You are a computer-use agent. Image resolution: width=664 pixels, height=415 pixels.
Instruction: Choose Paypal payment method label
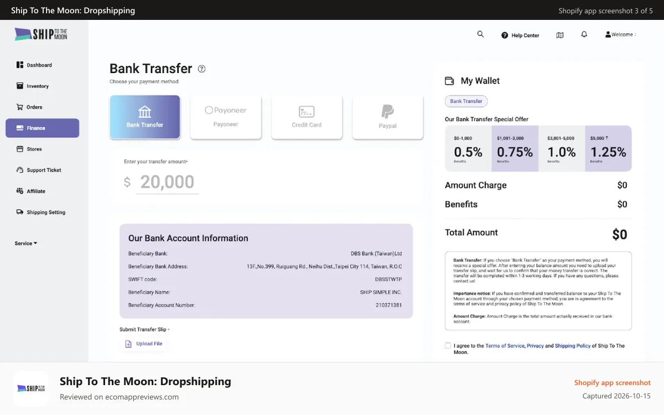(388, 126)
